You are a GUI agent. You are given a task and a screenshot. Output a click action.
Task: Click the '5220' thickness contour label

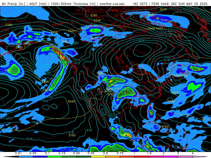pos(163,9)
